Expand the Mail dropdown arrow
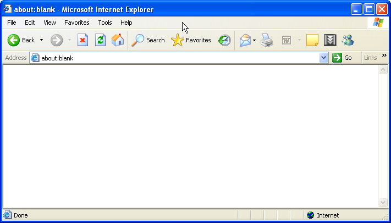Viewport: 391px width, 223px height. click(x=255, y=40)
